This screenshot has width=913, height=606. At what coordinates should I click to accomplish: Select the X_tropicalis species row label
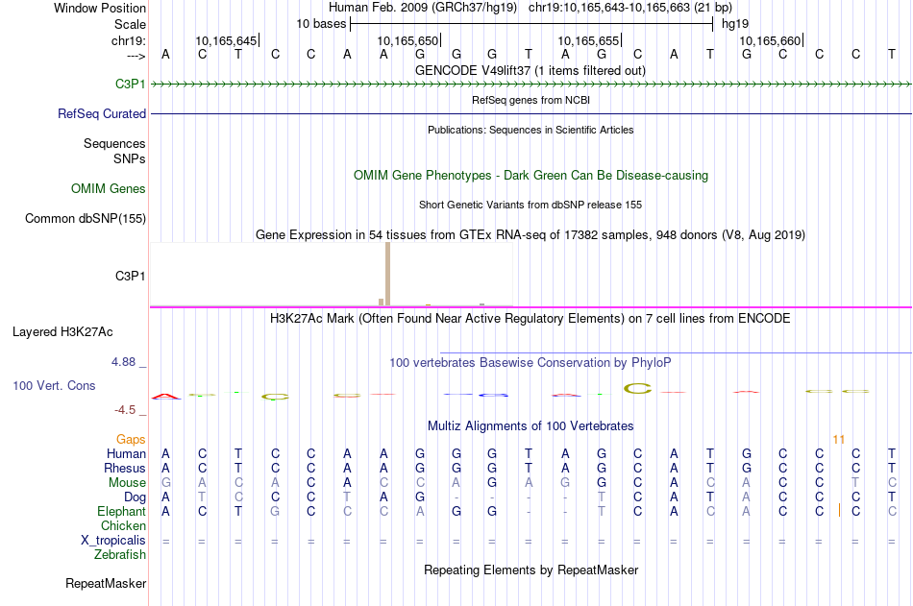click(x=113, y=541)
